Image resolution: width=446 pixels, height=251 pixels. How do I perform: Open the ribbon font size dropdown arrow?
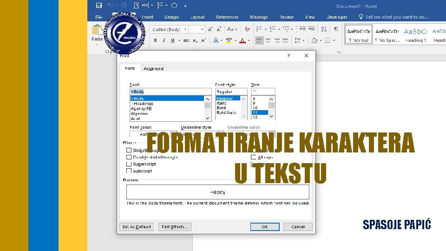(202, 29)
